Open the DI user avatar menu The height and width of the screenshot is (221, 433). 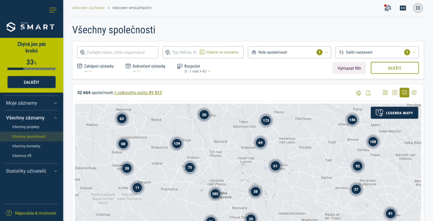pyautogui.click(x=418, y=8)
